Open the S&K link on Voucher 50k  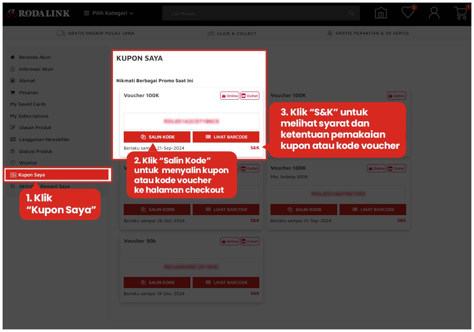point(255,293)
